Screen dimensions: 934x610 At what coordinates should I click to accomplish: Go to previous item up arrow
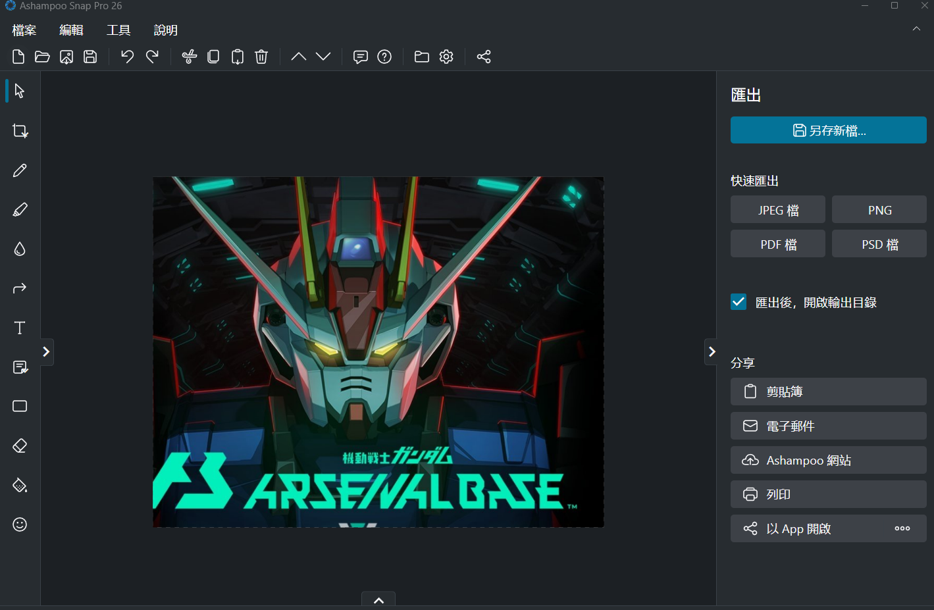tap(299, 57)
